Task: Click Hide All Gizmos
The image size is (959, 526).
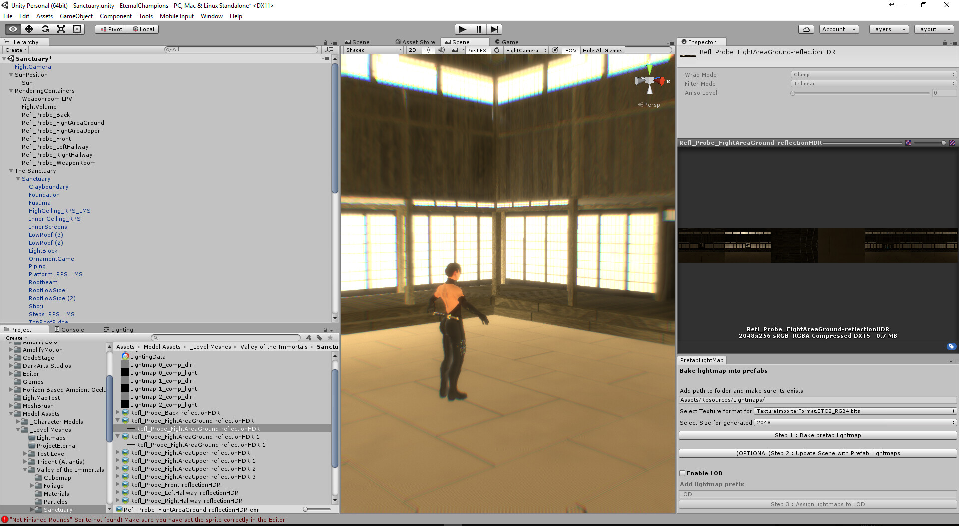Action: click(x=603, y=50)
